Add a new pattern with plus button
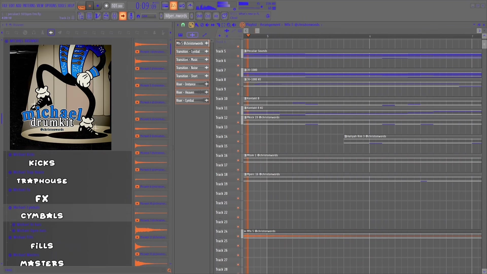The height and width of the screenshot is (274, 487). 192,16
